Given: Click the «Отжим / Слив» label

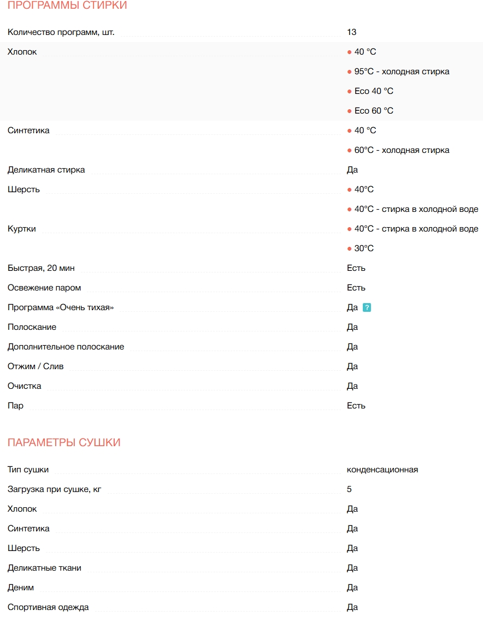Looking at the screenshot, I should point(36,366).
